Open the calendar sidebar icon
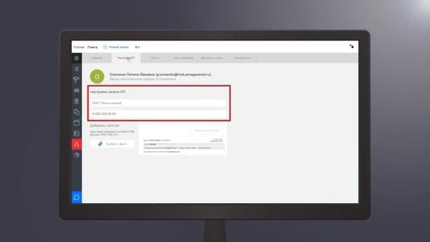430x242 pixels. [x=77, y=122]
